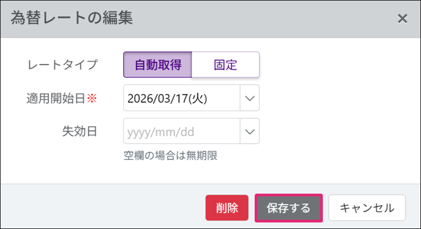Expand the 失効日 date picker chevron
The height and width of the screenshot is (229, 421).
[249, 132]
